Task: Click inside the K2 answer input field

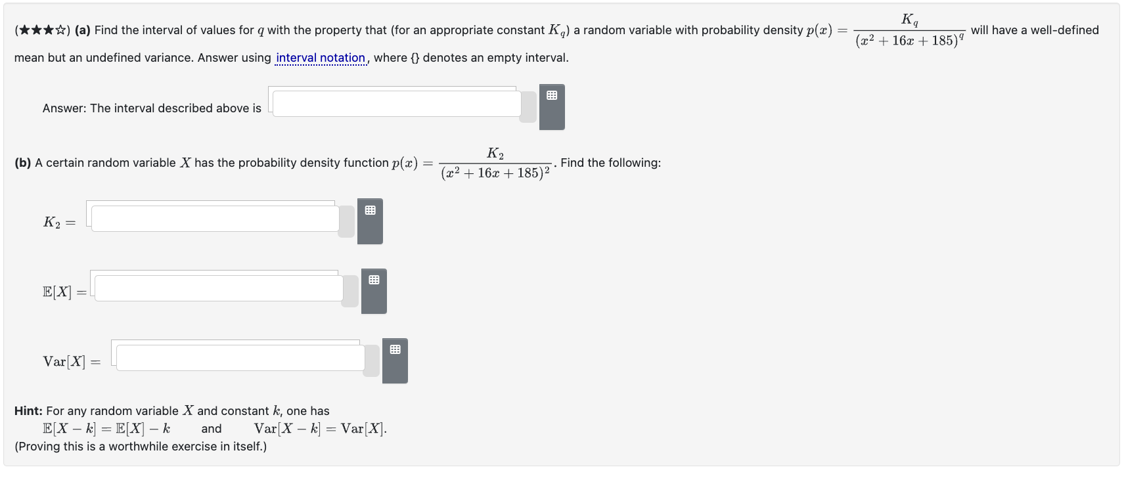Action: click(214, 219)
